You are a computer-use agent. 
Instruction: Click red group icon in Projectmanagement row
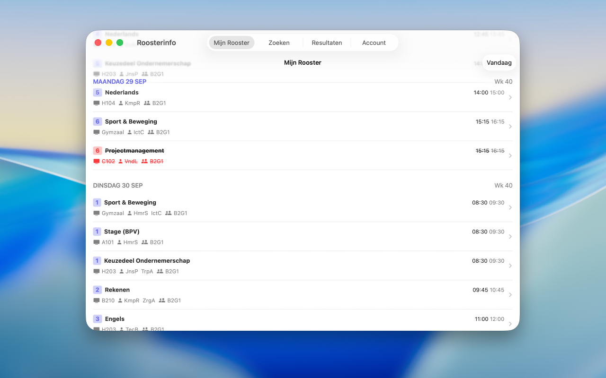point(144,161)
